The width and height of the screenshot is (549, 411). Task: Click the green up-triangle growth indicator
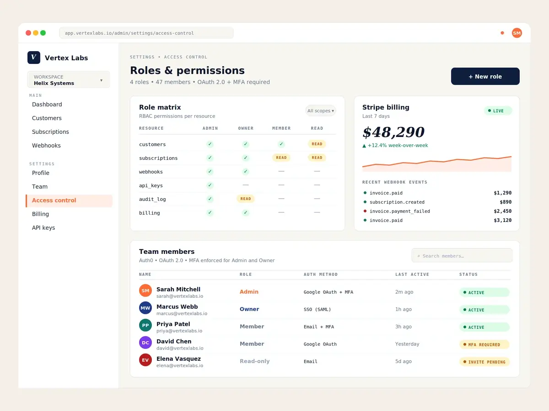(x=364, y=146)
